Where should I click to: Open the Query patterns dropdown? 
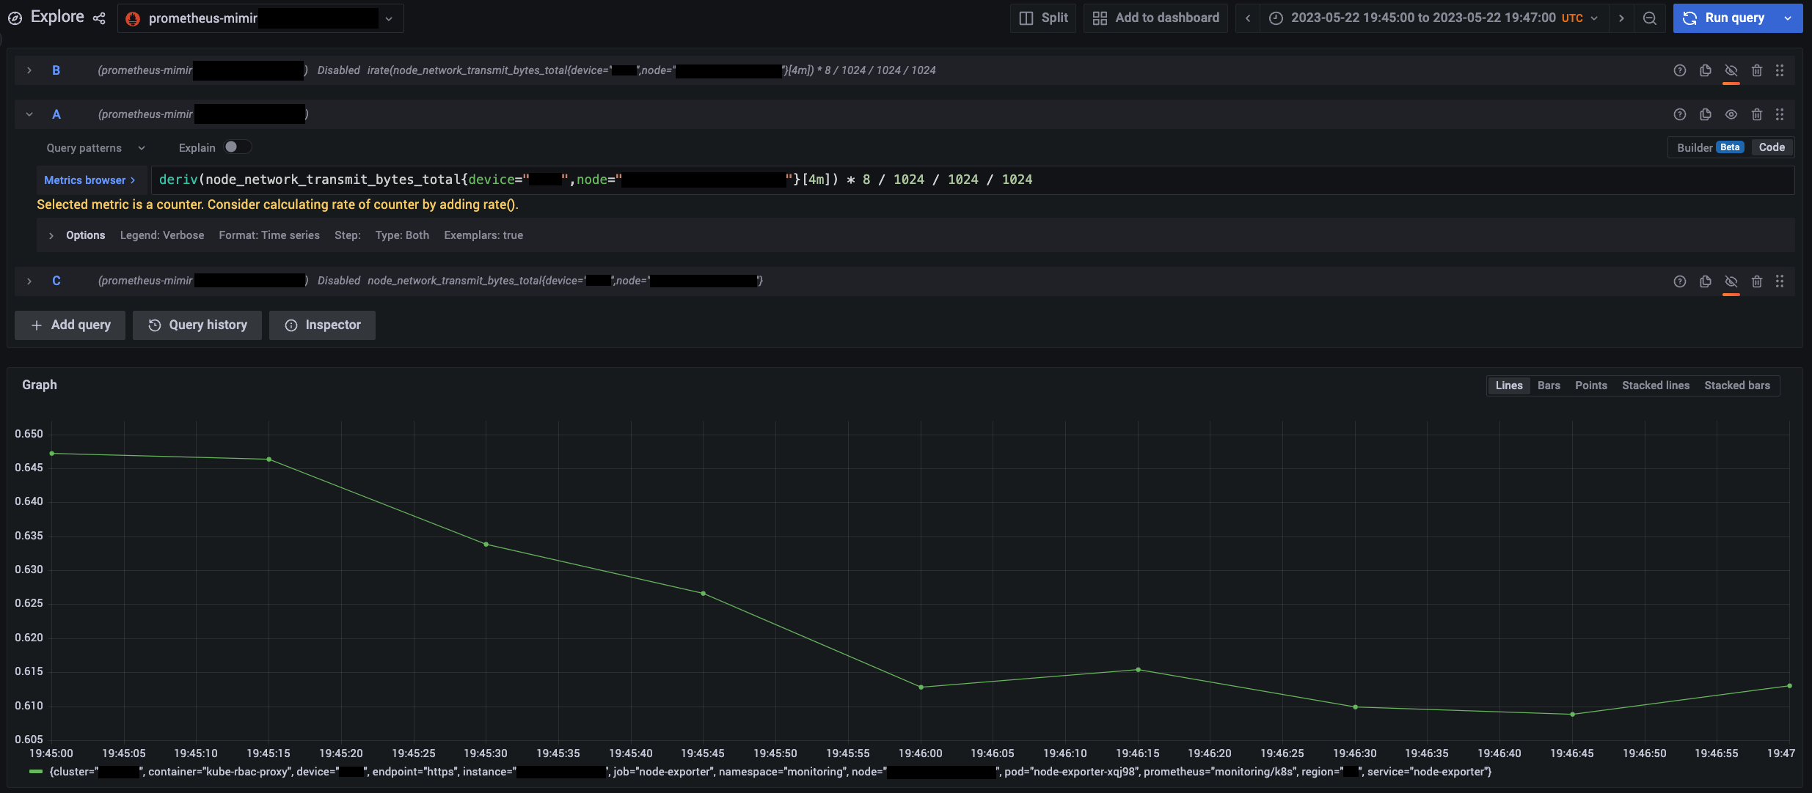(95, 148)
